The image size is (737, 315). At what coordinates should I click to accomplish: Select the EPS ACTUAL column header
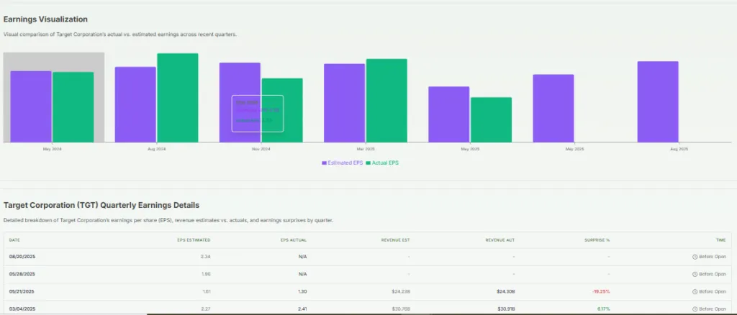[294, 239]
